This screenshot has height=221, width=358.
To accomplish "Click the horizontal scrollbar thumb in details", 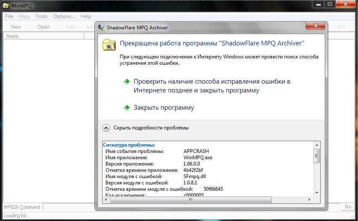I will [x=191, y=200].
